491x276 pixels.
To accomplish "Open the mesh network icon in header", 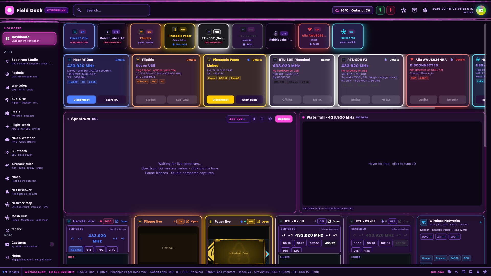I will click(404, 10).
